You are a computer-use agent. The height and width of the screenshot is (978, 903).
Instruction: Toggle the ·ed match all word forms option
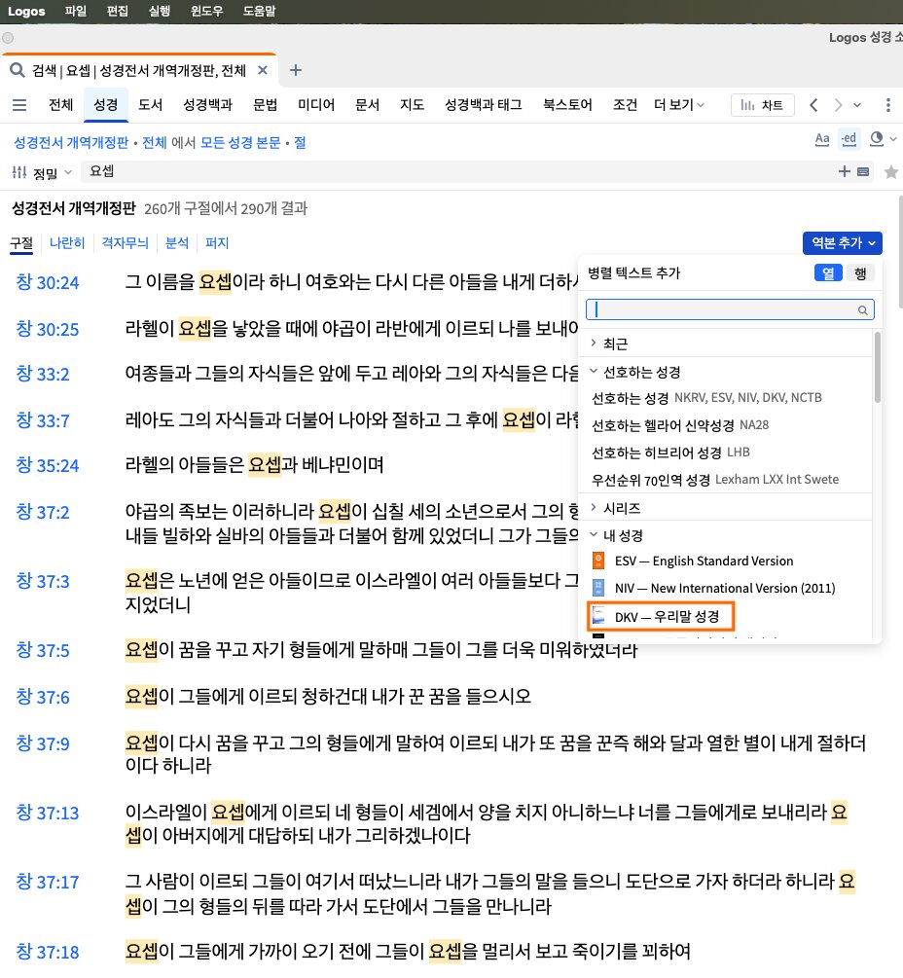[x=849, y=139]
